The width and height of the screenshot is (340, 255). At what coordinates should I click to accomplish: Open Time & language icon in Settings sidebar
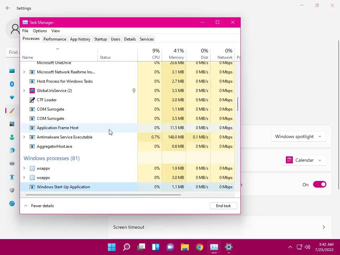[12, 150]
